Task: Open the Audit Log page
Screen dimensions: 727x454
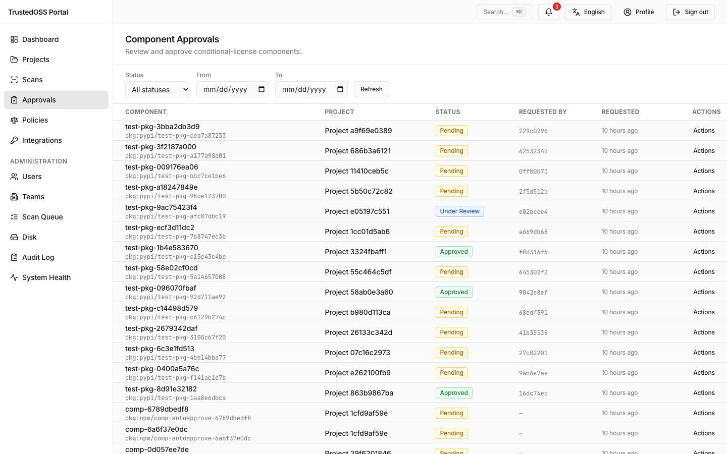Action: pos(56,257)
